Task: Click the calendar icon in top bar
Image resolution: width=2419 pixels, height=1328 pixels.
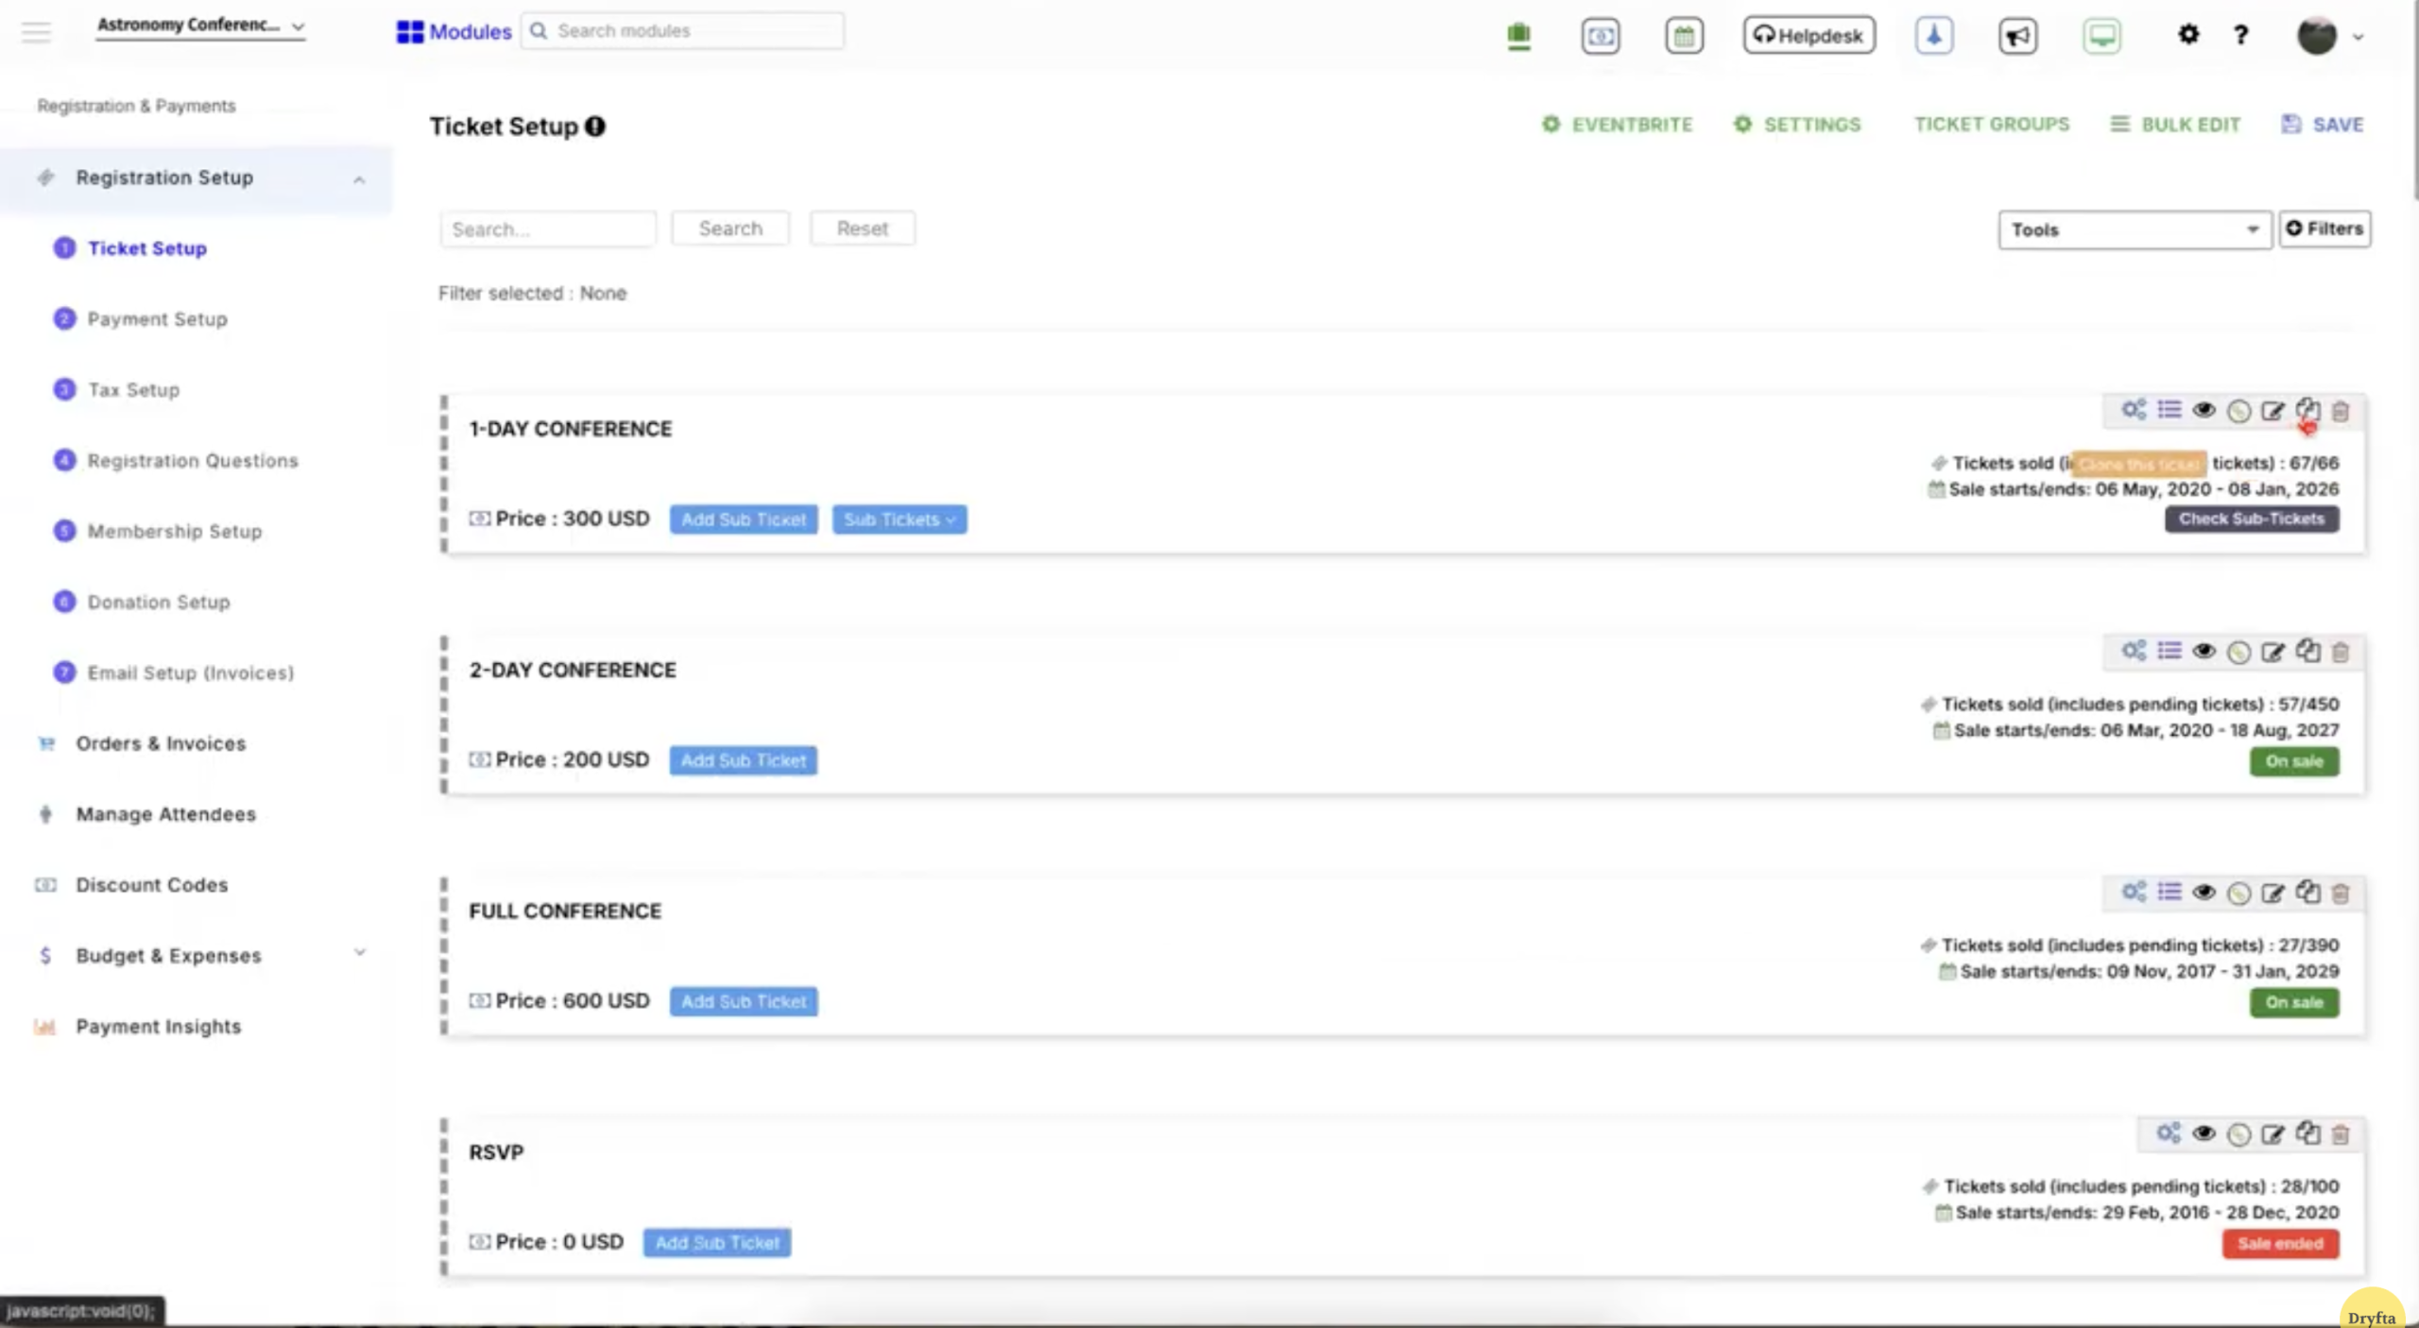Action: coord(1684,36)
